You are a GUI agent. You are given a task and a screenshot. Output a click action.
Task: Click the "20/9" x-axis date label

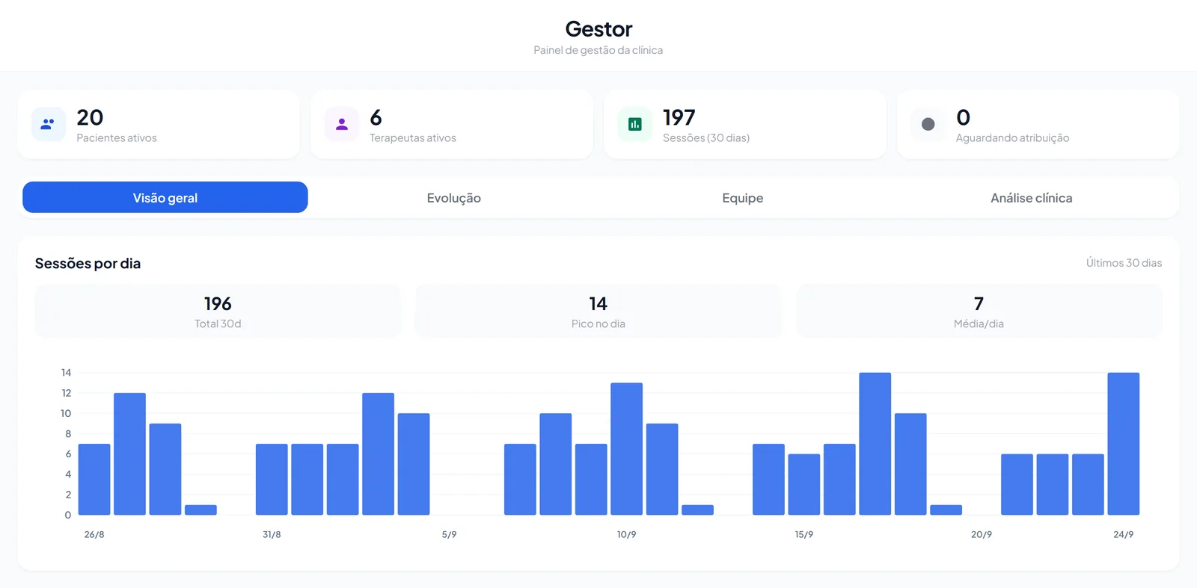click(x=982, y=535)
